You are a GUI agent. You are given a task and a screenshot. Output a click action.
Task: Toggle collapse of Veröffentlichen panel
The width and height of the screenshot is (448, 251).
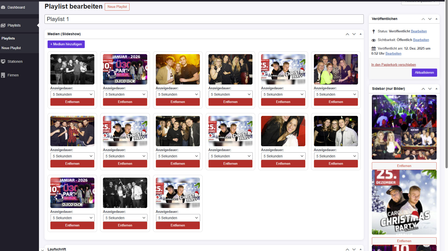[436, 19]
